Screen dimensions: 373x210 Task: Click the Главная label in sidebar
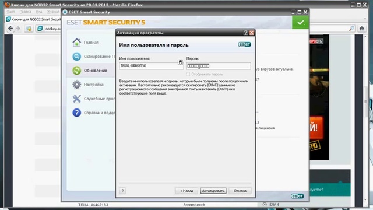click(91, 43)
